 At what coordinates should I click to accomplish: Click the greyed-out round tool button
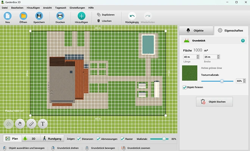[x=9, y=124]
